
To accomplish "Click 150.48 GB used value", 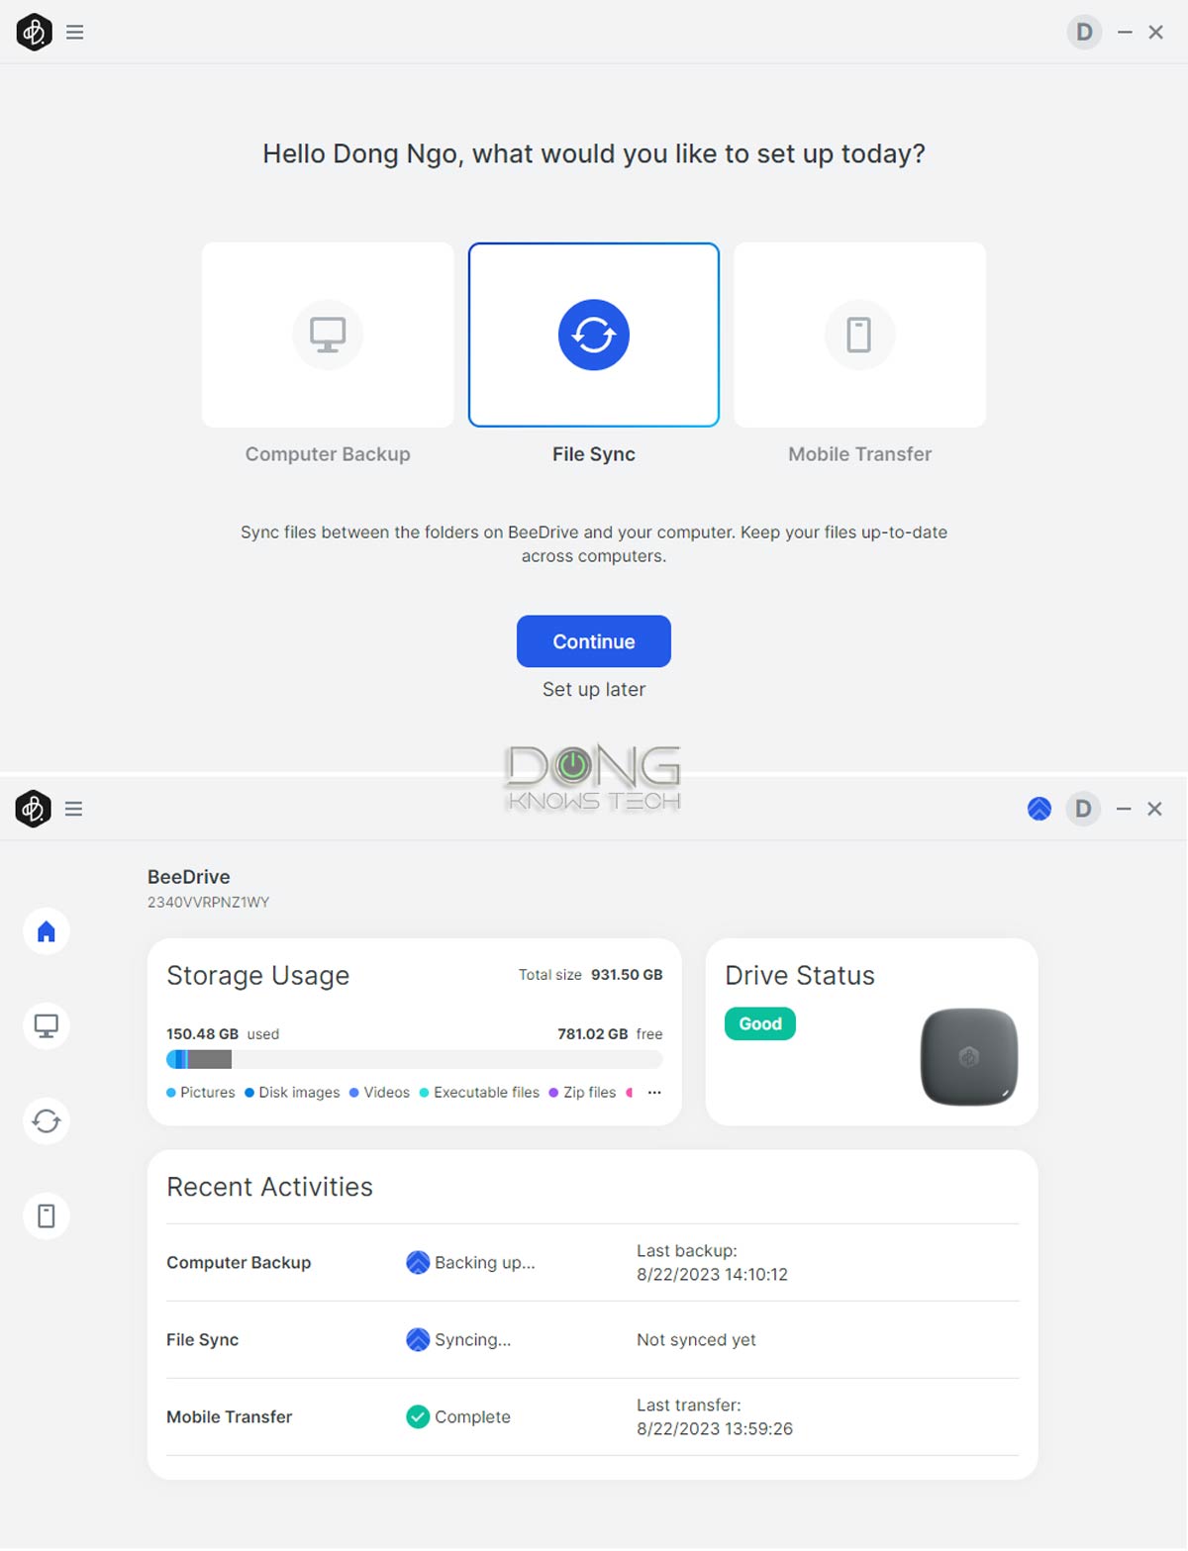I will click(202, 1034).
